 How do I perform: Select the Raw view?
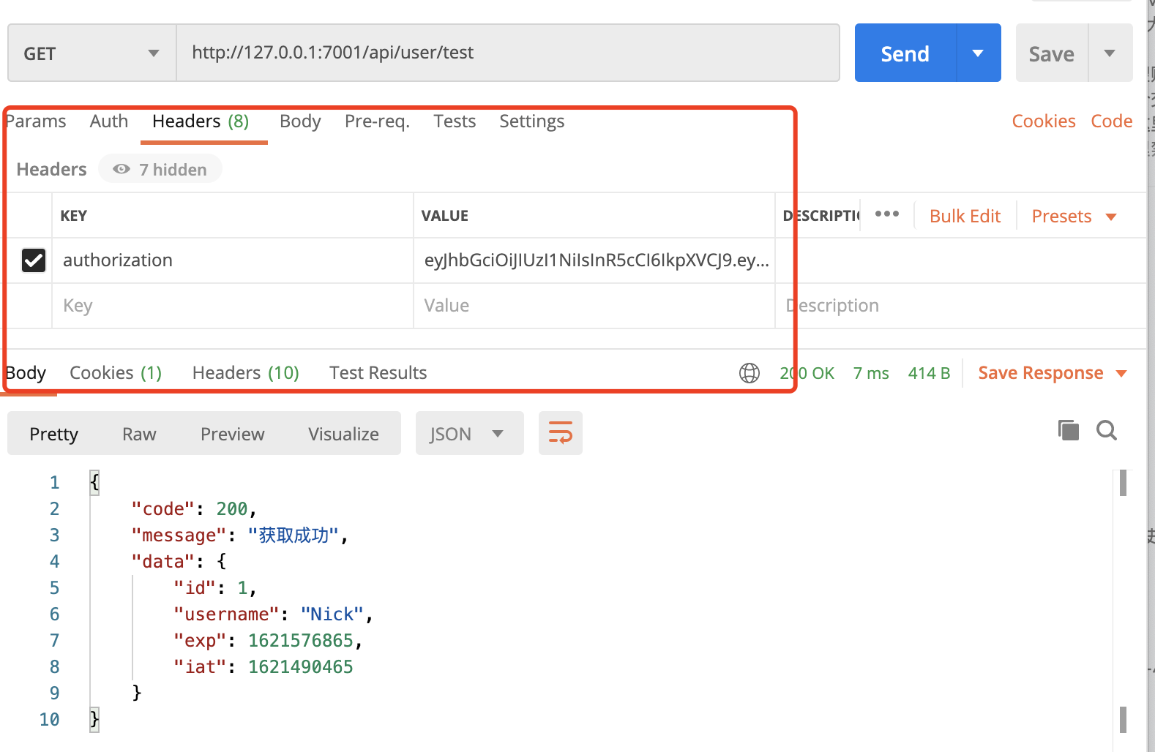click(x=139, y=434)
